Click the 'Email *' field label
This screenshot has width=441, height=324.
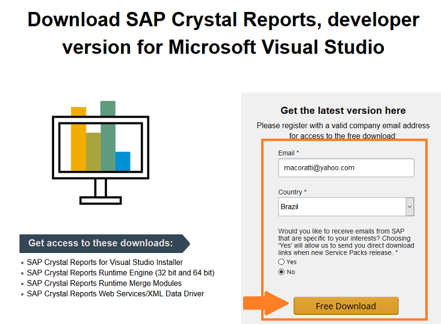(x=288, y=153)
